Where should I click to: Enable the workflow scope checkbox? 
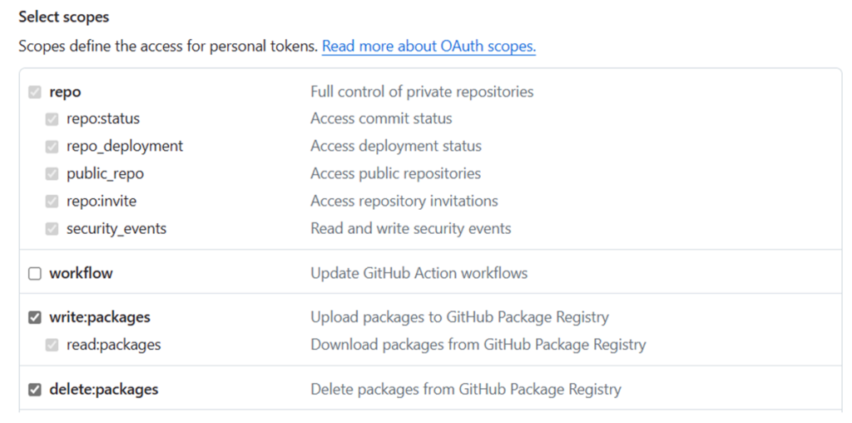click(x=35, y=273)
